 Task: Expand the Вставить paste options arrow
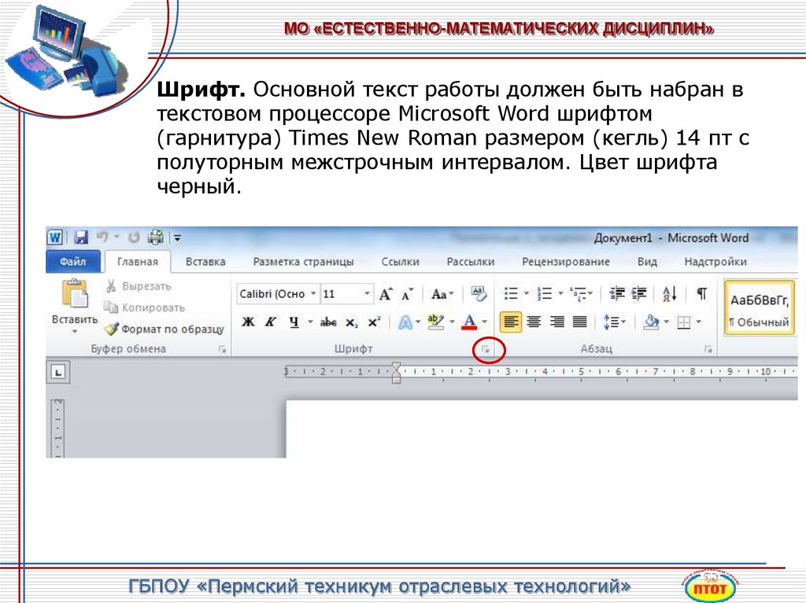[x=75, y=331]
